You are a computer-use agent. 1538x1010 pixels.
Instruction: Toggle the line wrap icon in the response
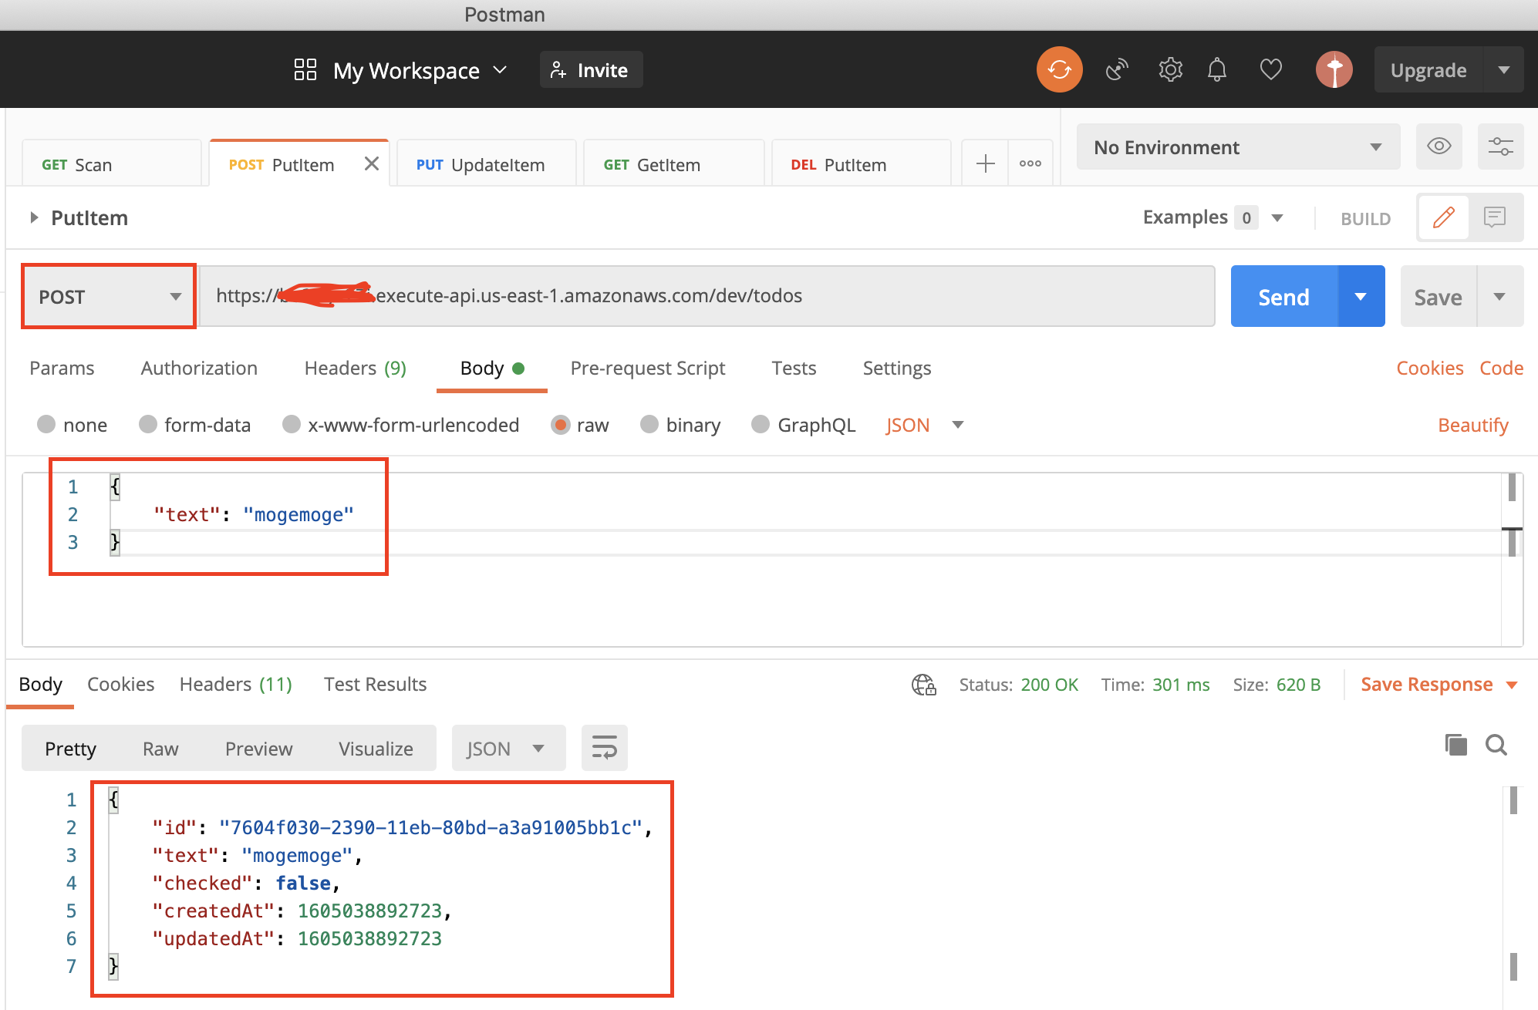point(604,748)
